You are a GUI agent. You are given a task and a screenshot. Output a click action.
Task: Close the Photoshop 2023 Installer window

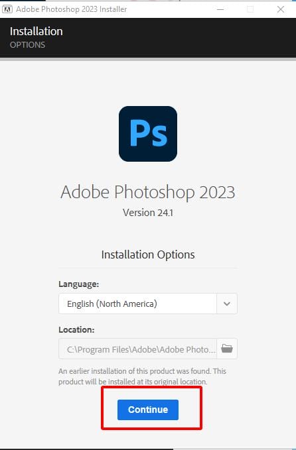[x=281, y=9]
